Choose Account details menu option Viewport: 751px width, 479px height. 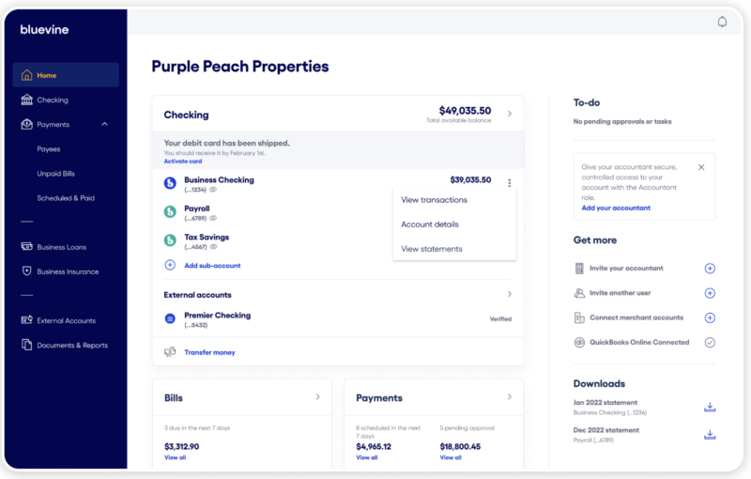[x=430, y=224]
